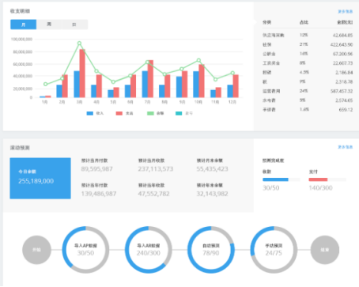Select the 月 (month) tab

23,25
